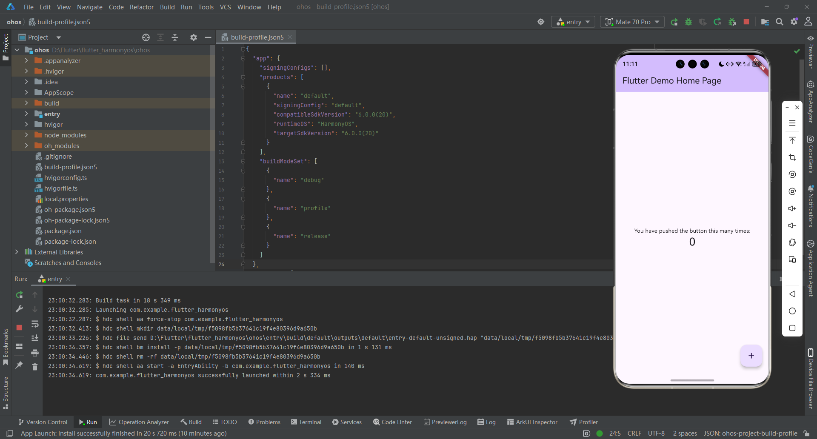Tap the plus floating action button
Image resolution: width=817 pixels, height=439 pixels.
(751, 356)
